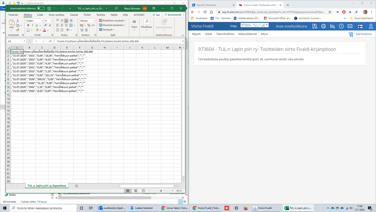Screen dimensions: 376x212
Task: Switch to the ACROBAT ribbon tab
Action: click(139, 15)
